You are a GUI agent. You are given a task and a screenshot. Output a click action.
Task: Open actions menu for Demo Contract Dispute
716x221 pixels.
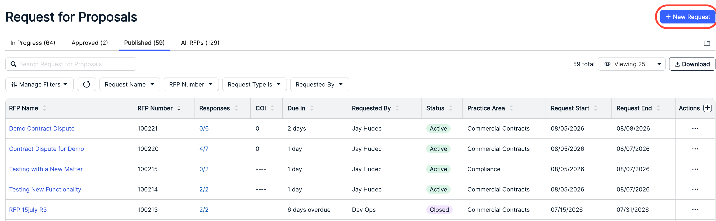(695, 128)
